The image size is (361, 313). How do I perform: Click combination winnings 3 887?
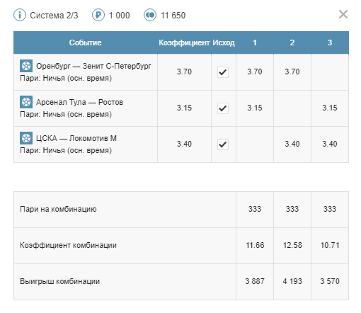[x=255, y=281]
